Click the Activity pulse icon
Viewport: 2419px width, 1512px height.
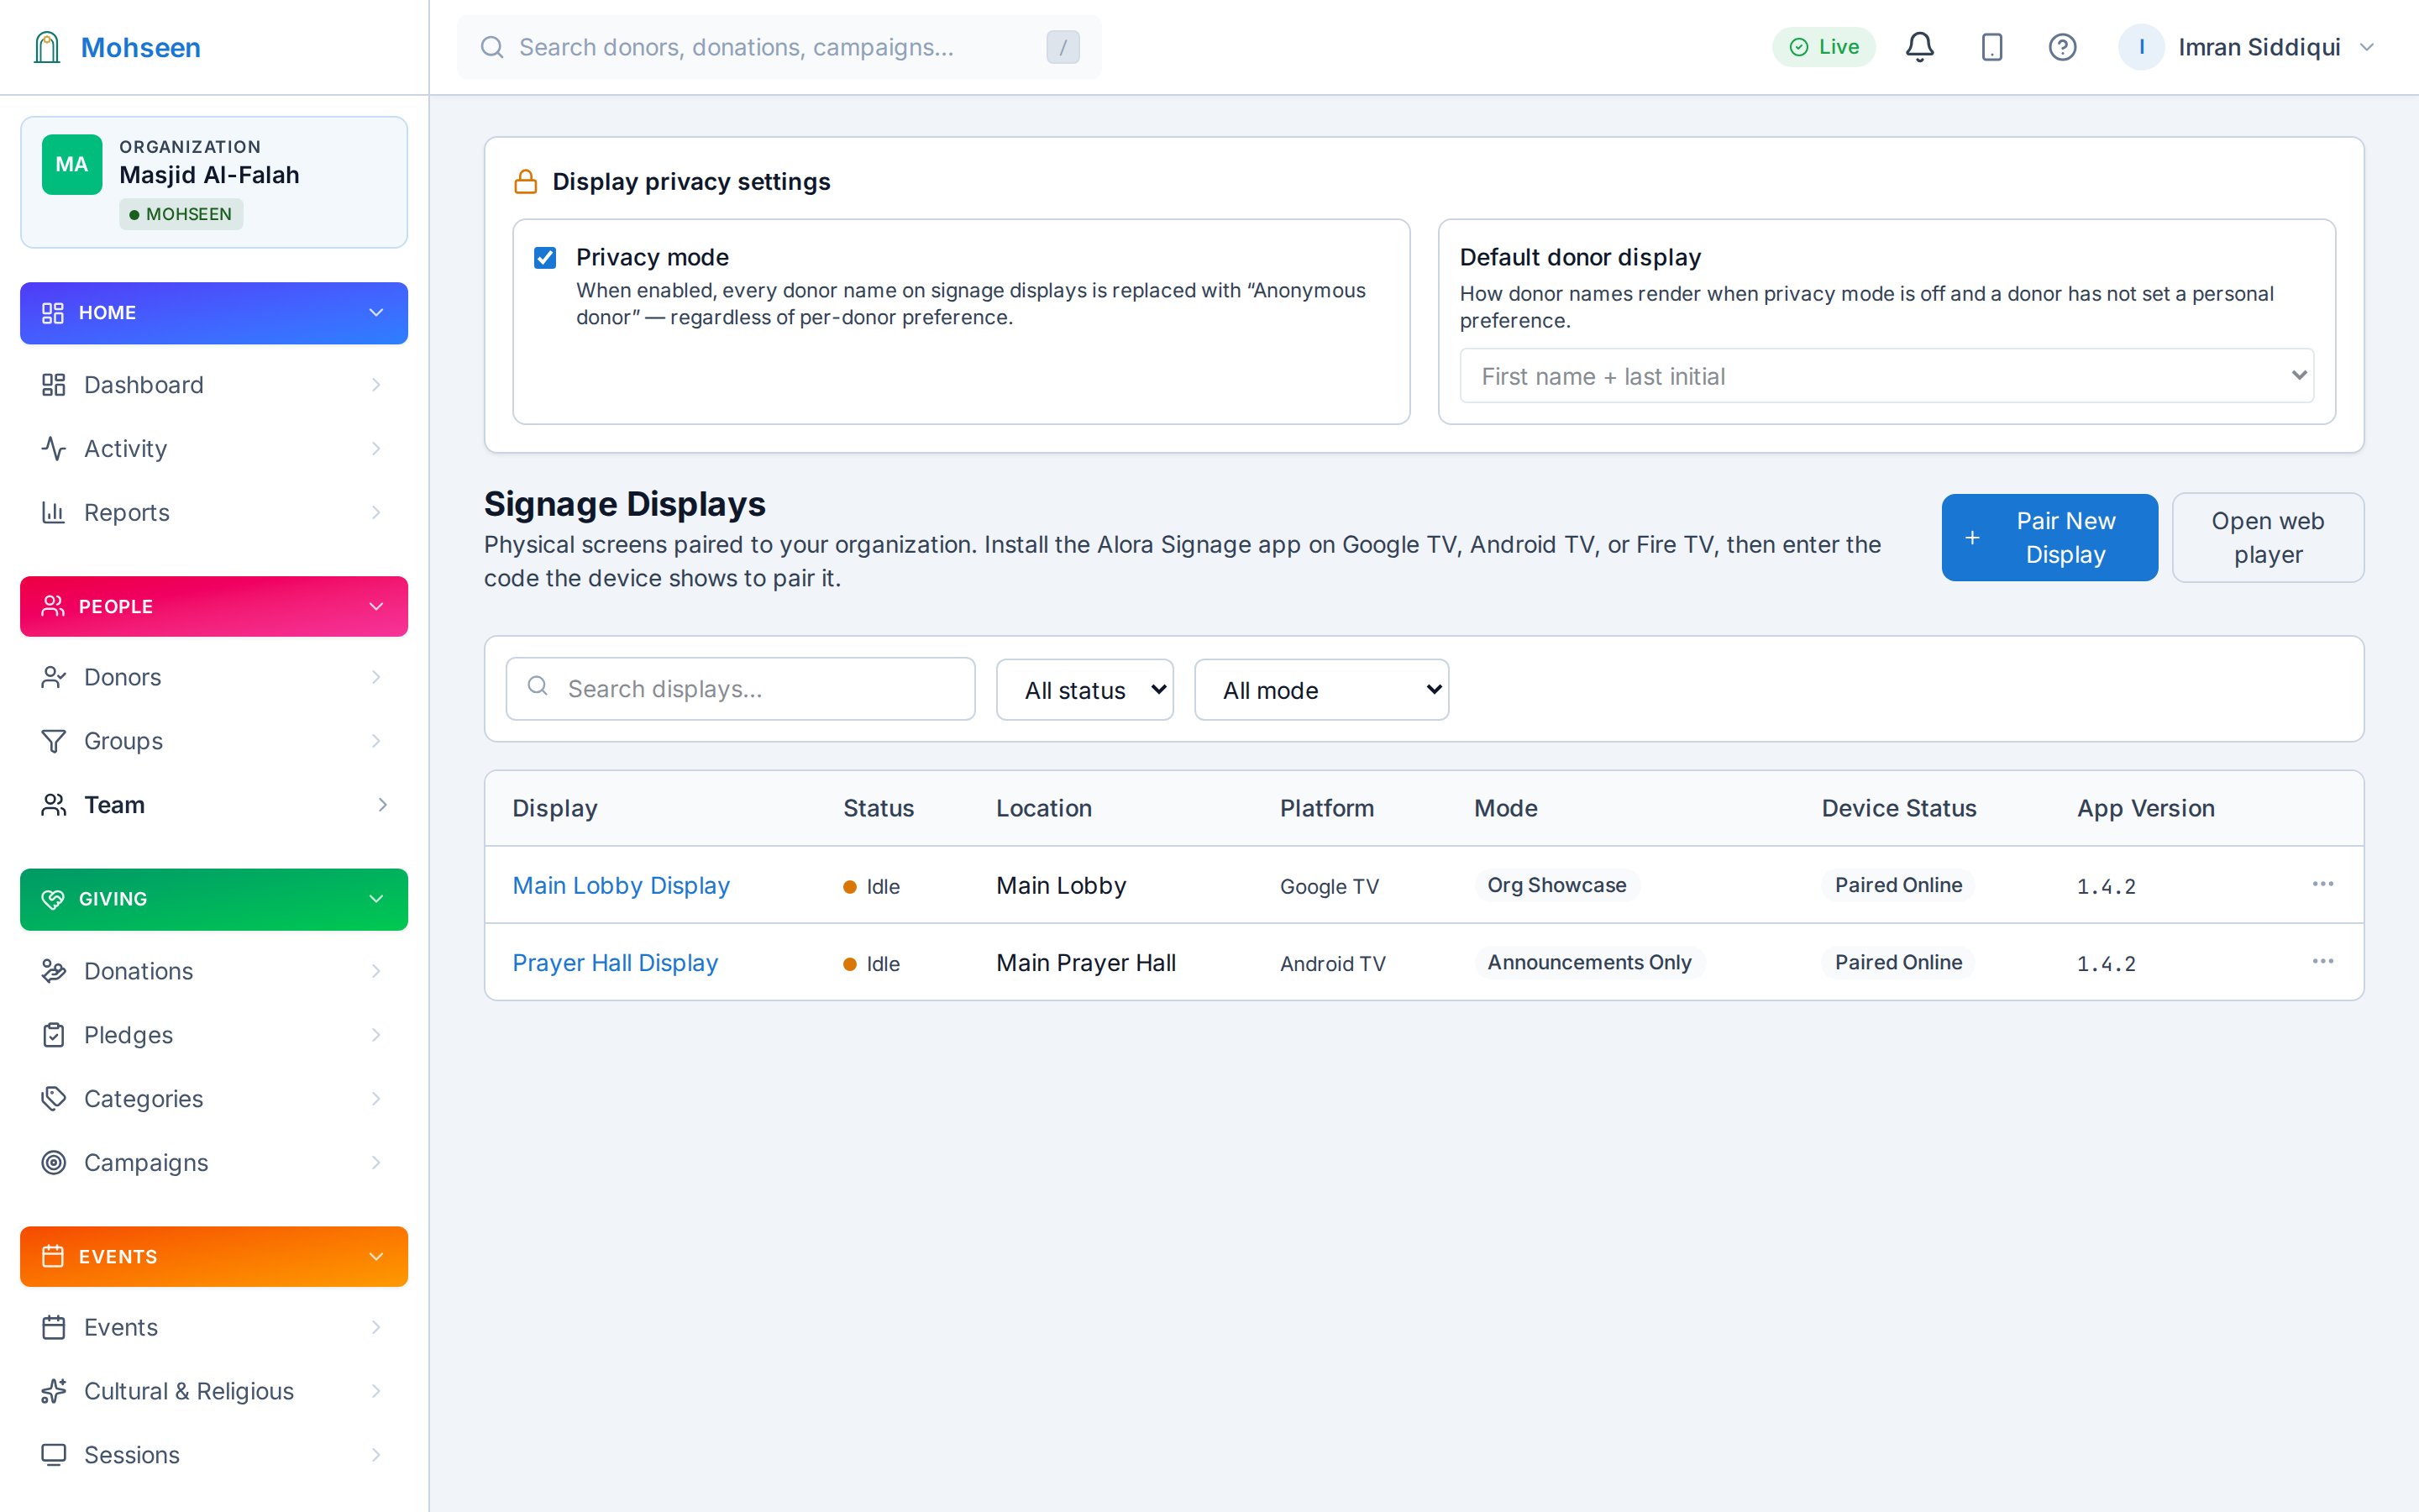(54, 449)
